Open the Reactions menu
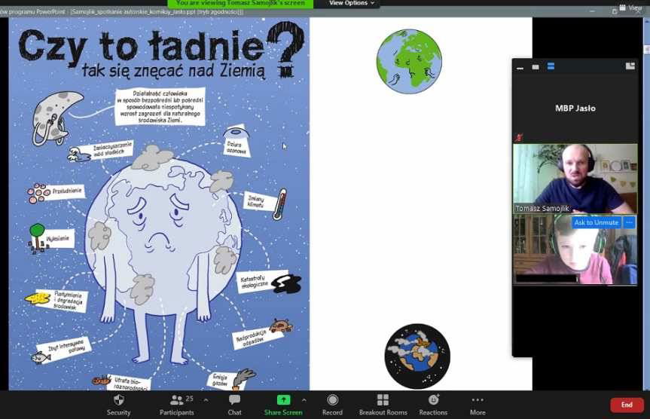This screenshot has width=650, height=419. (433, 403)
